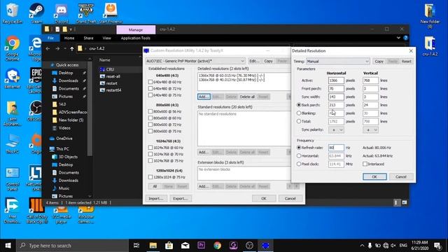The width and height of the screenshot is (448, 252).
Task: Show hidden system tray icons
Action: (362, 246)
